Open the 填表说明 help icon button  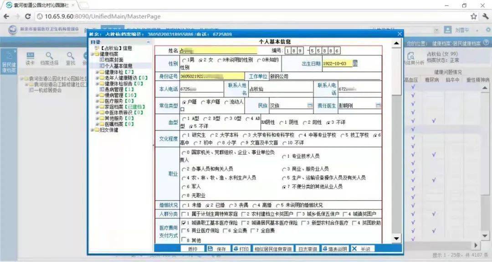coord(334,249)
